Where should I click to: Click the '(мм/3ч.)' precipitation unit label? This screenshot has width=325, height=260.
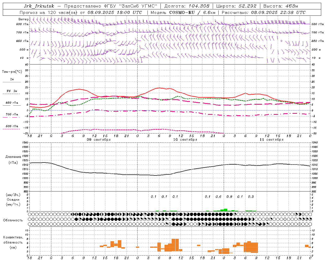(x=13, y=195)
